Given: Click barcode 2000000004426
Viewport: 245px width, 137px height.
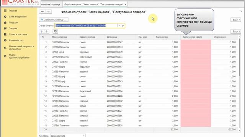Looking at the screenshot, I should click(x=115, y=96).
